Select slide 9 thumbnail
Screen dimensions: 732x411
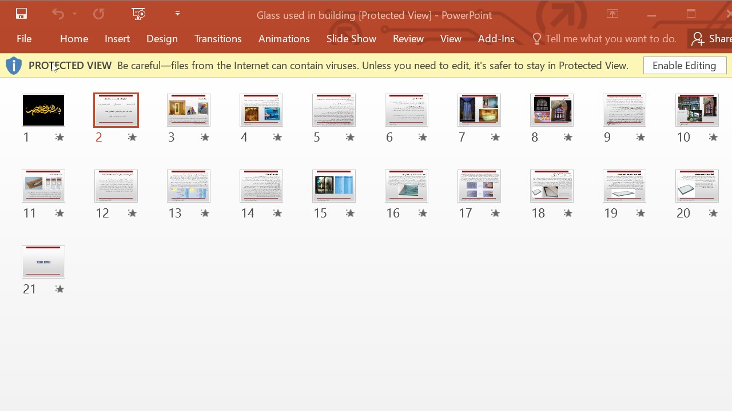tap(624, 110)
